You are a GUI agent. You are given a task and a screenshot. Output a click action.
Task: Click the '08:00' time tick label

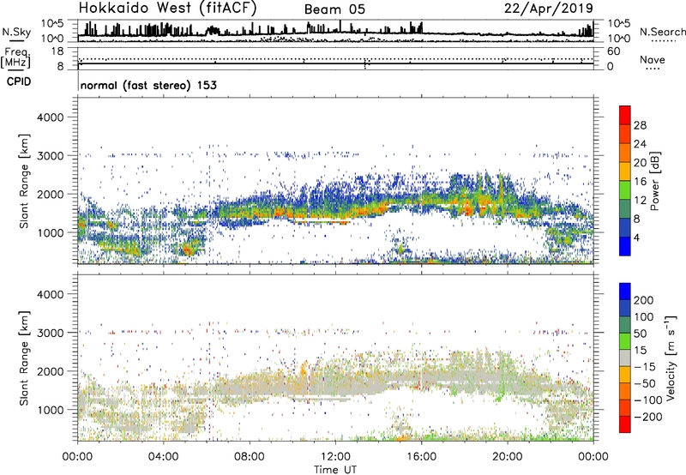point(250,457)
